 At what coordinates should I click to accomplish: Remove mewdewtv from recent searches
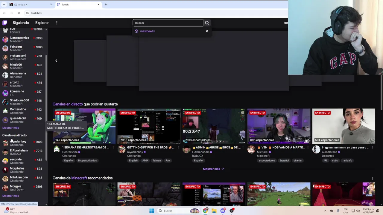(x=207, y=31)
